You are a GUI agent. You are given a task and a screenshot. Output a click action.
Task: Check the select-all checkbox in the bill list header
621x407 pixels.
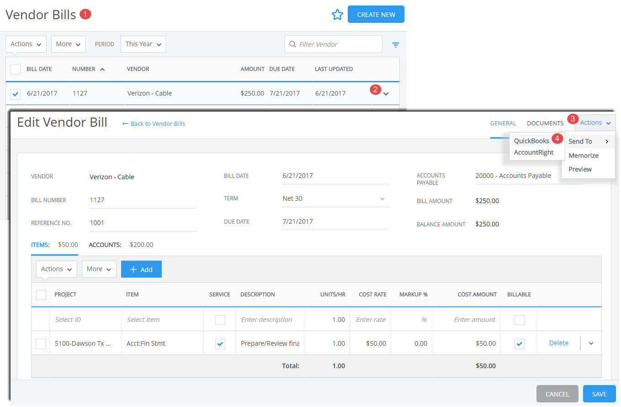click(15, 69)
